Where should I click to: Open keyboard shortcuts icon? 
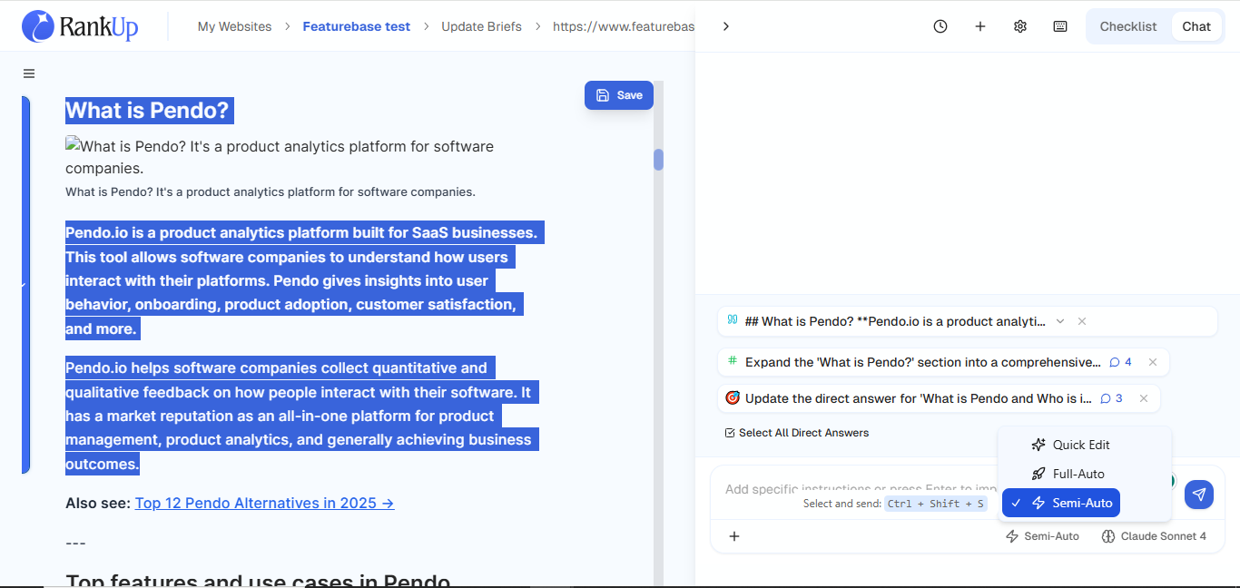(1060, 26)
